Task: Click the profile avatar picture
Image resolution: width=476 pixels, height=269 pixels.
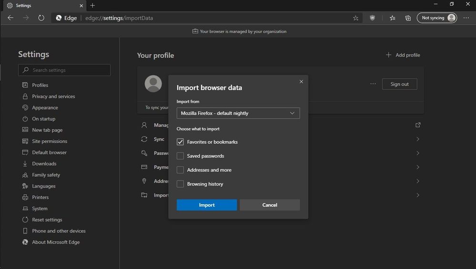Action: (153, 83)
